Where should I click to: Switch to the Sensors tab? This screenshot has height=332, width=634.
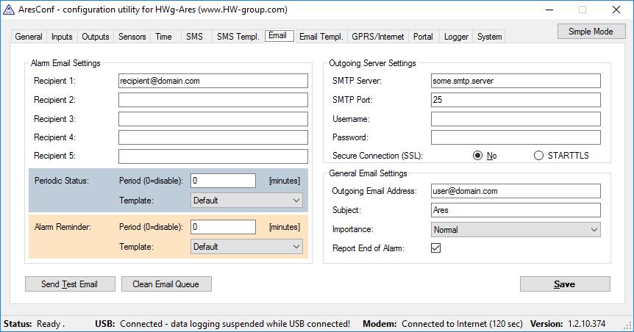132,37
